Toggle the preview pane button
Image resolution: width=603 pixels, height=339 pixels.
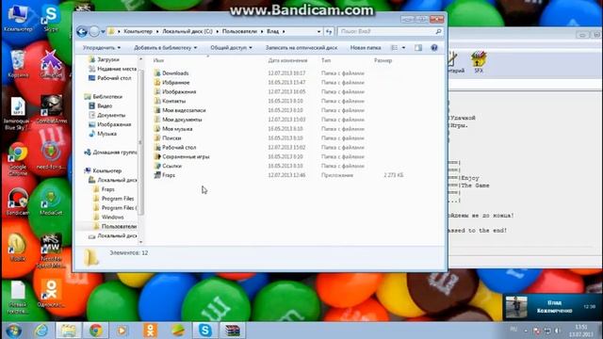tap(418, 48)
